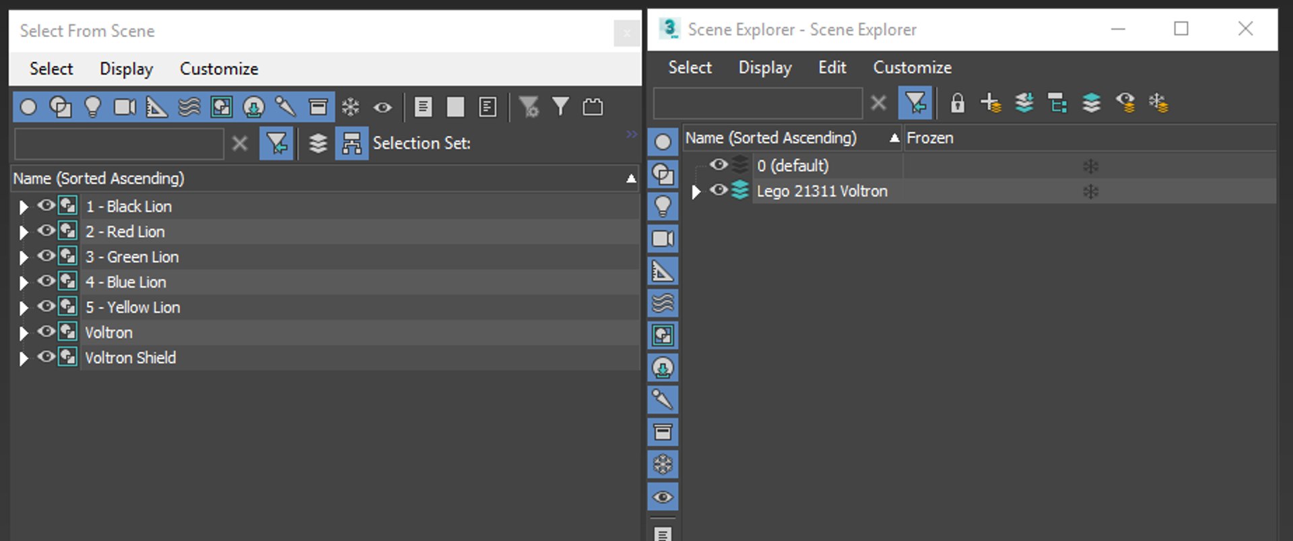This screenshot has width=1293, height=541.
Task: Click the snowflake with layers icon
Action: pyautogui.click(x=1158, y=103)
